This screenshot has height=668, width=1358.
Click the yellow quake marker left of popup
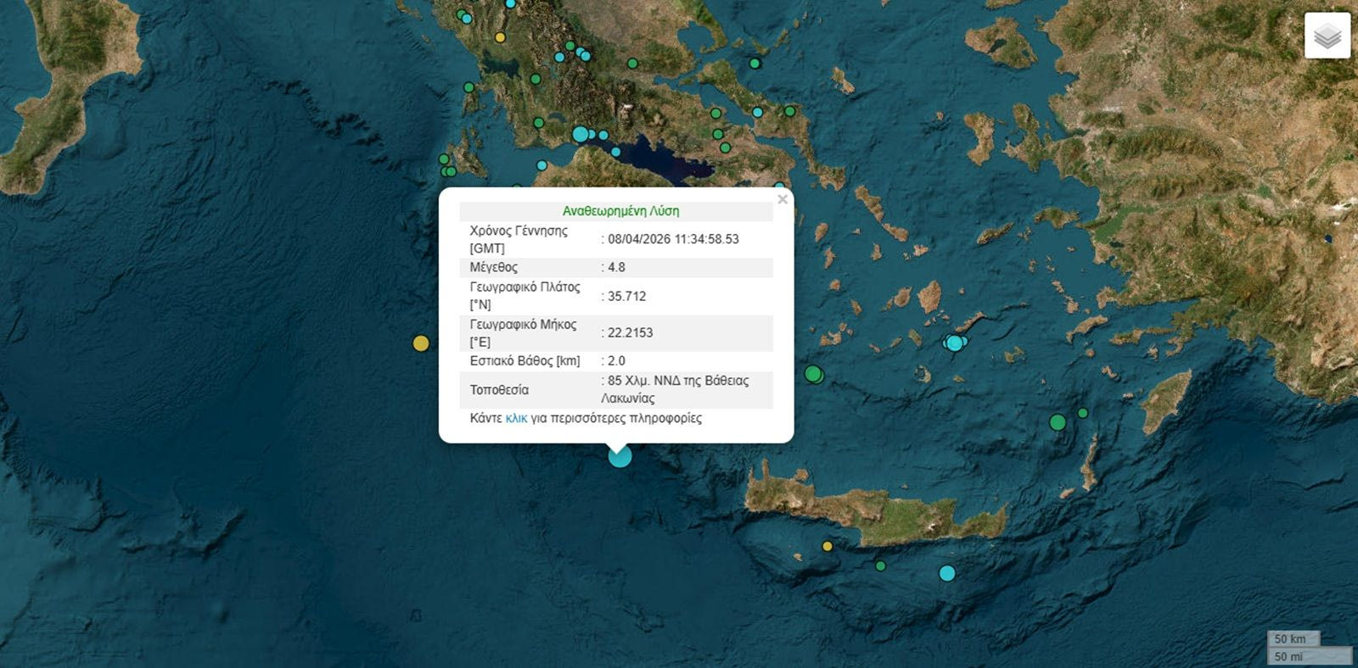(421, 343)
